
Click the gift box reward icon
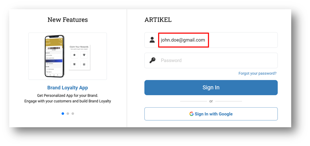tap(84, 64)
